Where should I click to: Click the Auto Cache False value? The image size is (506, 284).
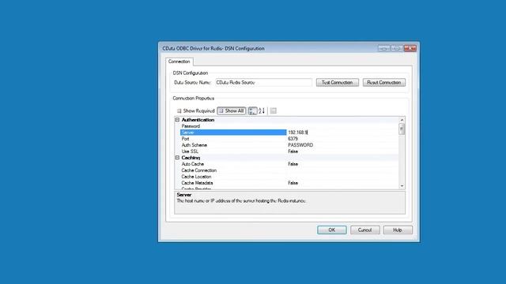(293, 164)
